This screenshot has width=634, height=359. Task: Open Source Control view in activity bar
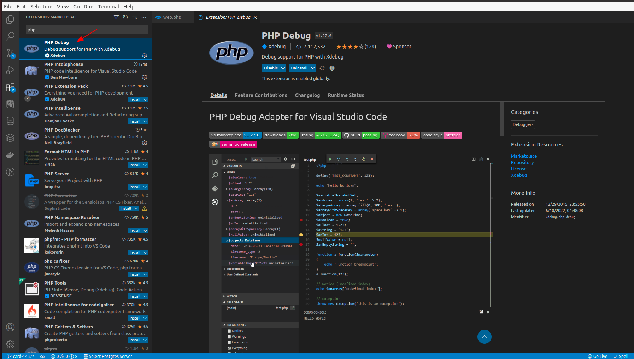(10, 53)
